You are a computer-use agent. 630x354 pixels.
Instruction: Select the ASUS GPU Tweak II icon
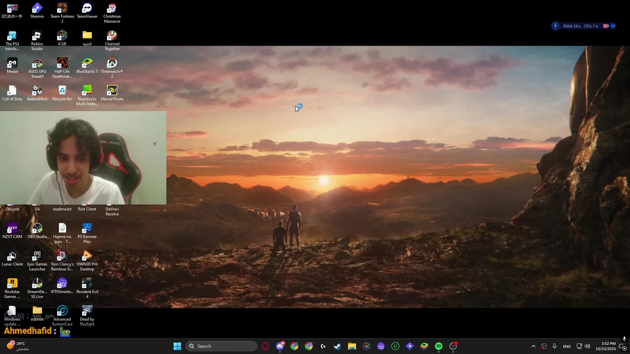[37, 68]
